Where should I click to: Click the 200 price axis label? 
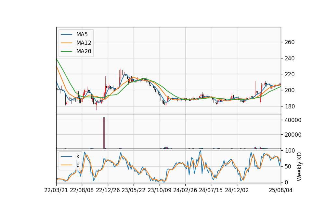290,90
